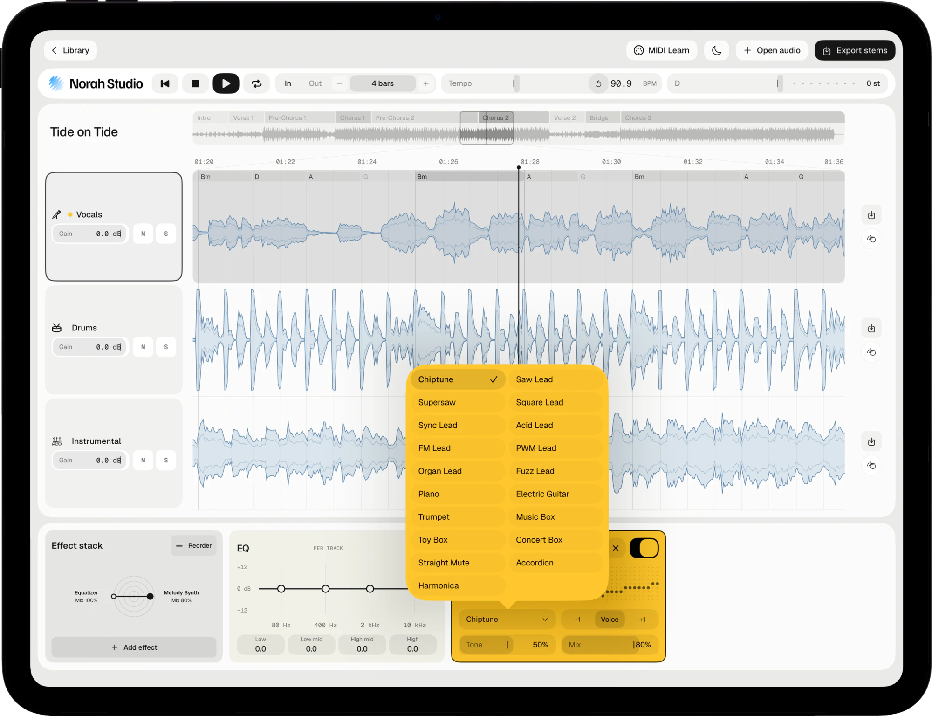Viewport: 932px width, 716px height.
Task: Increase loop length with the plus button
Action: (x=426, y=83)
